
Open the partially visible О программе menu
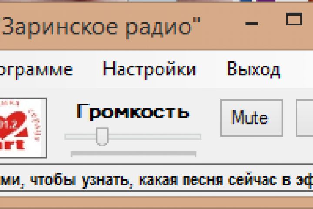click(x=36, y=70)
